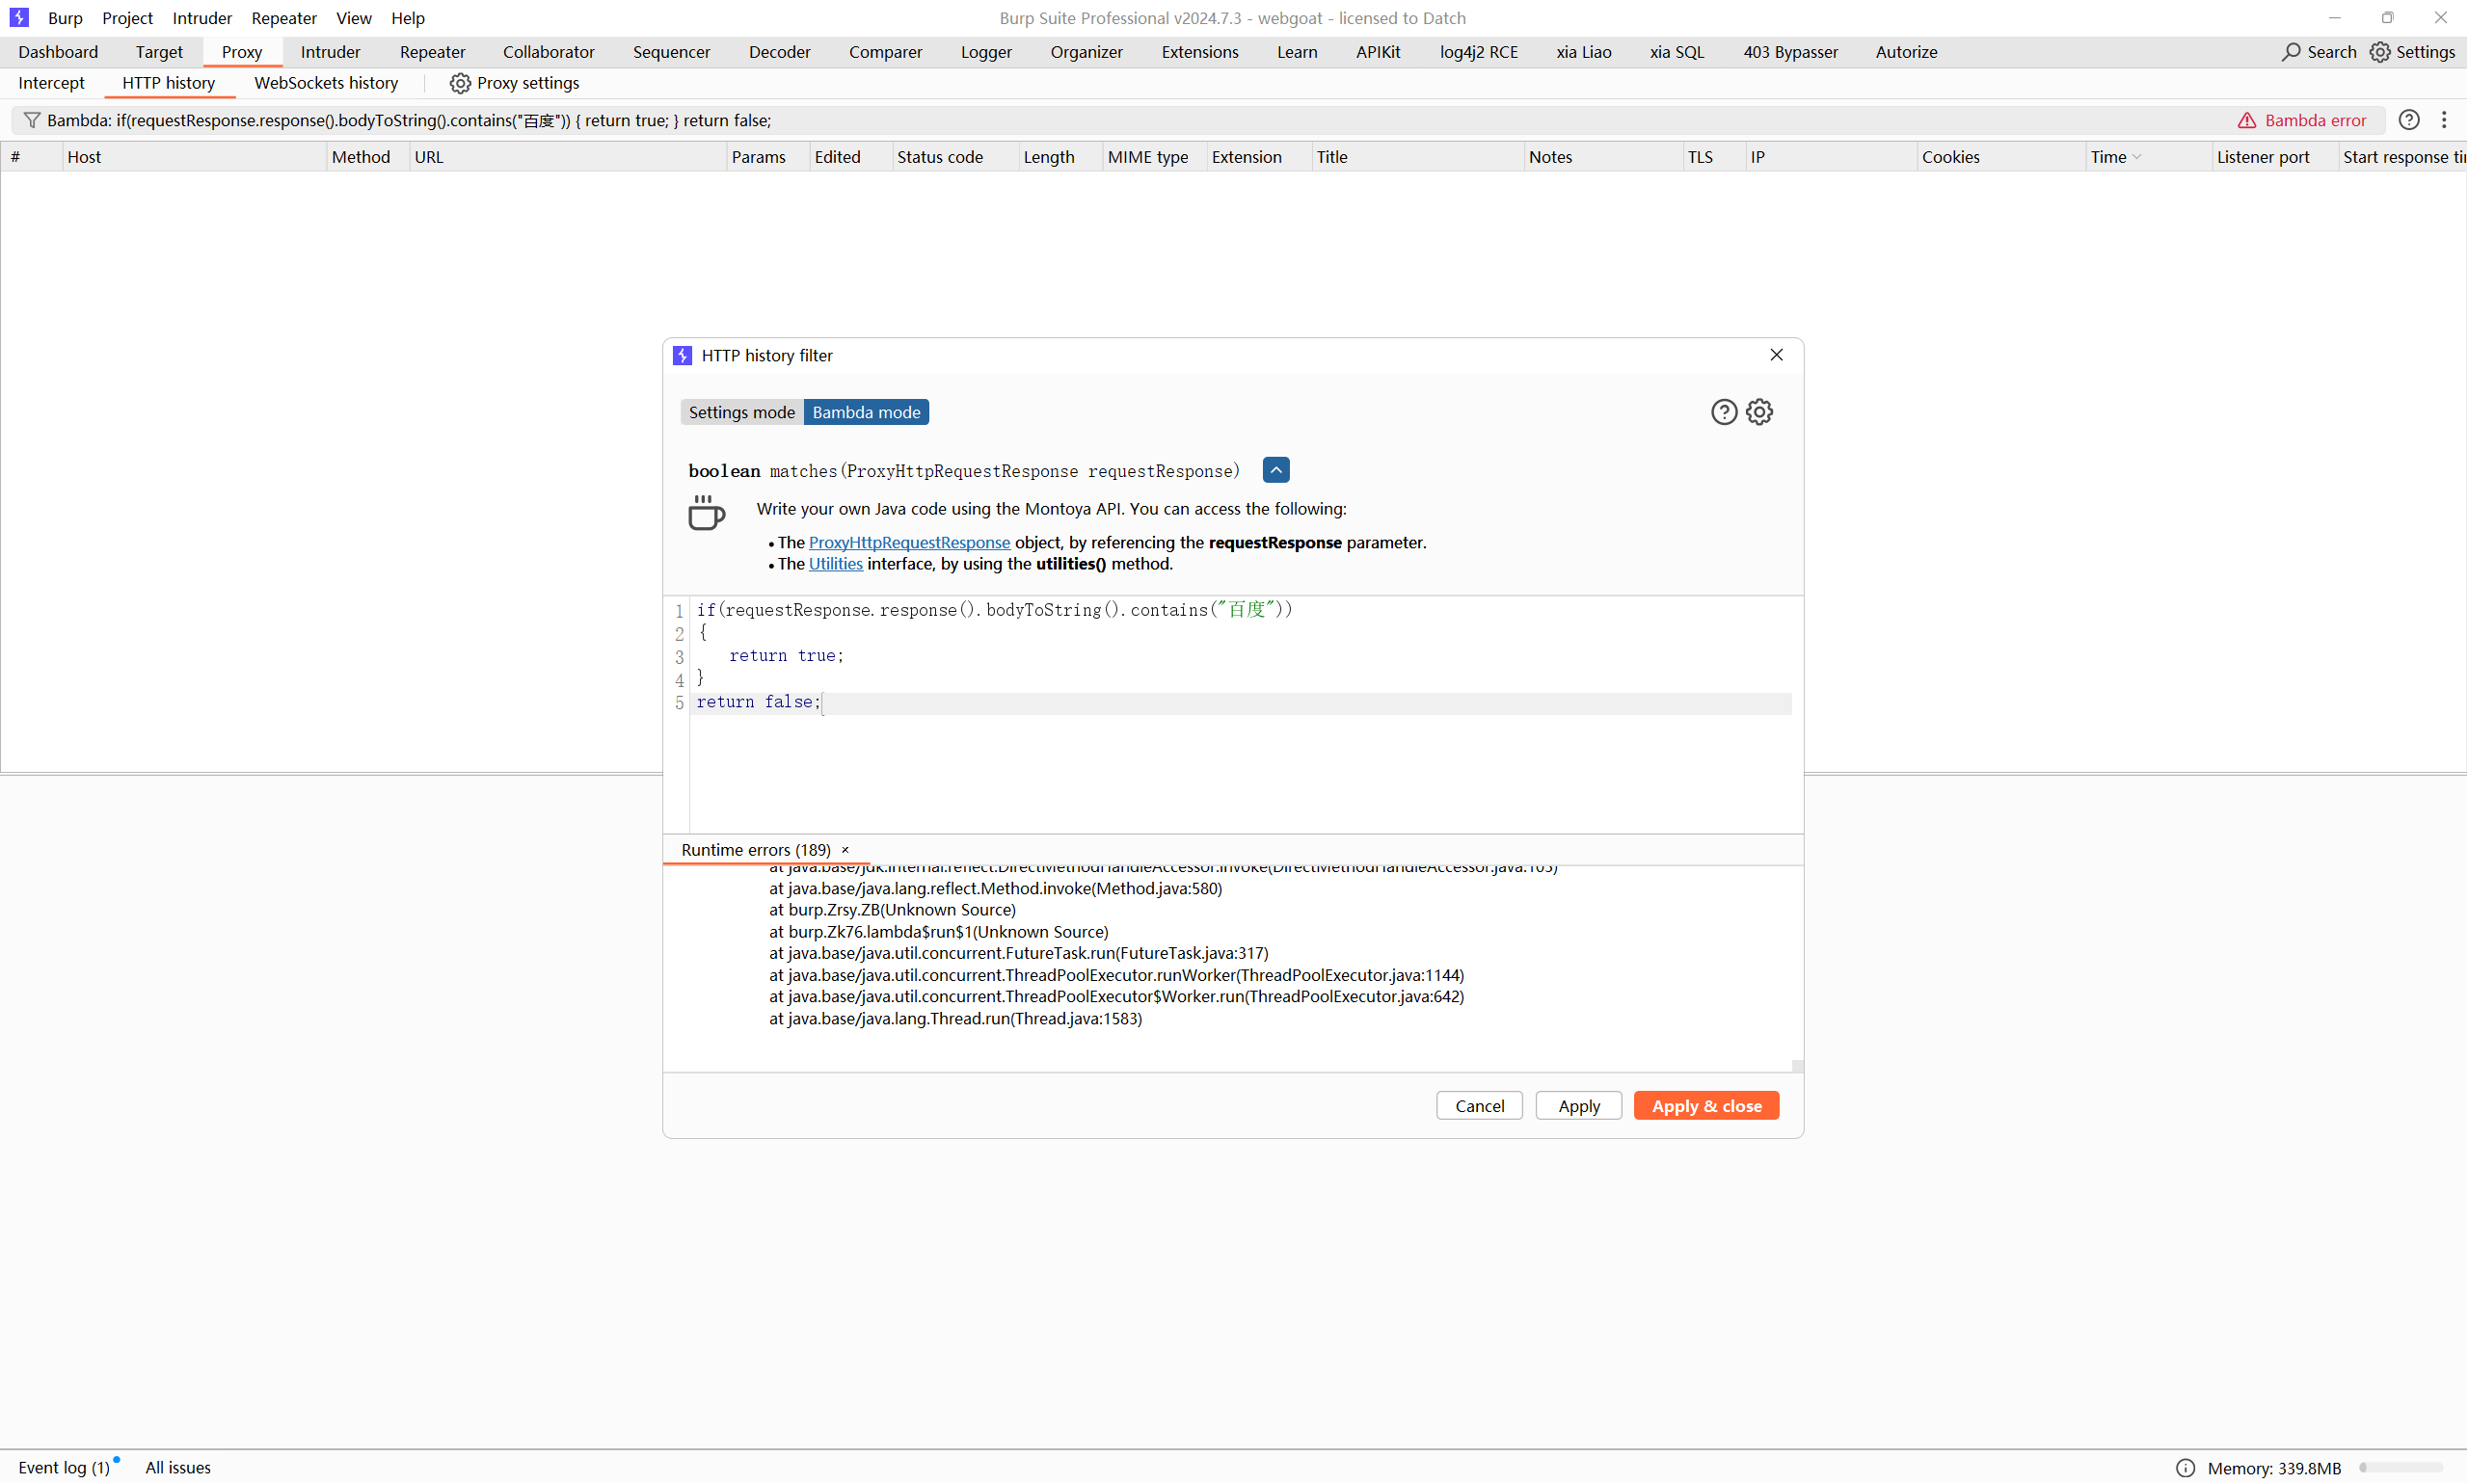The height and width of the screenshot is (1484, 2468).
Task: Collapse the Bambda description chevron
Action: (1276, 470)
